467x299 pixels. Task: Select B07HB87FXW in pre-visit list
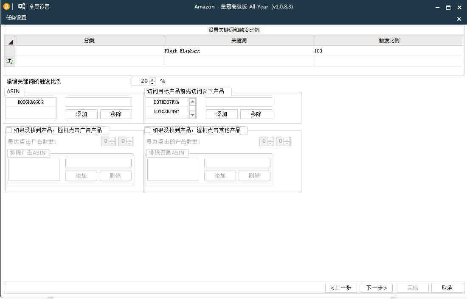coord(167,102)
